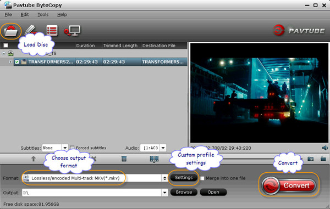Toggle the select-all checkbox in list header
Viewport: 330px width, 209px height.
[5, 46]
